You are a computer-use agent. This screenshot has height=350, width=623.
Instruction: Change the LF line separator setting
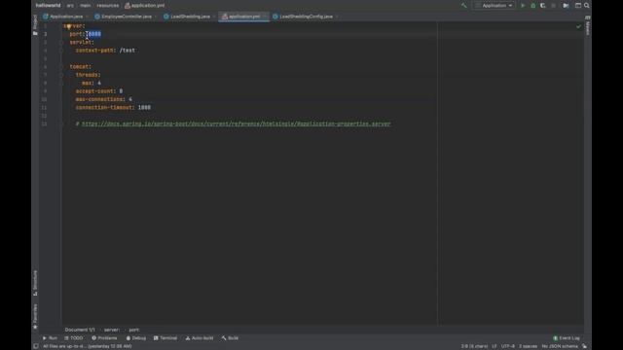(x=495, y=346)
